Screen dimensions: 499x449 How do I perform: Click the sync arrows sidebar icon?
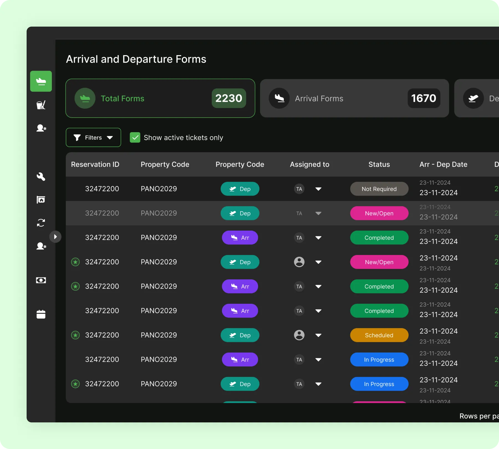(41, 223)
